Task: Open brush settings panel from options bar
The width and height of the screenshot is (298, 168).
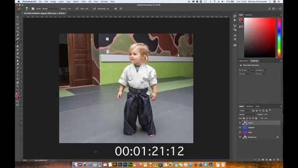Action: click(x=33, y=9)
